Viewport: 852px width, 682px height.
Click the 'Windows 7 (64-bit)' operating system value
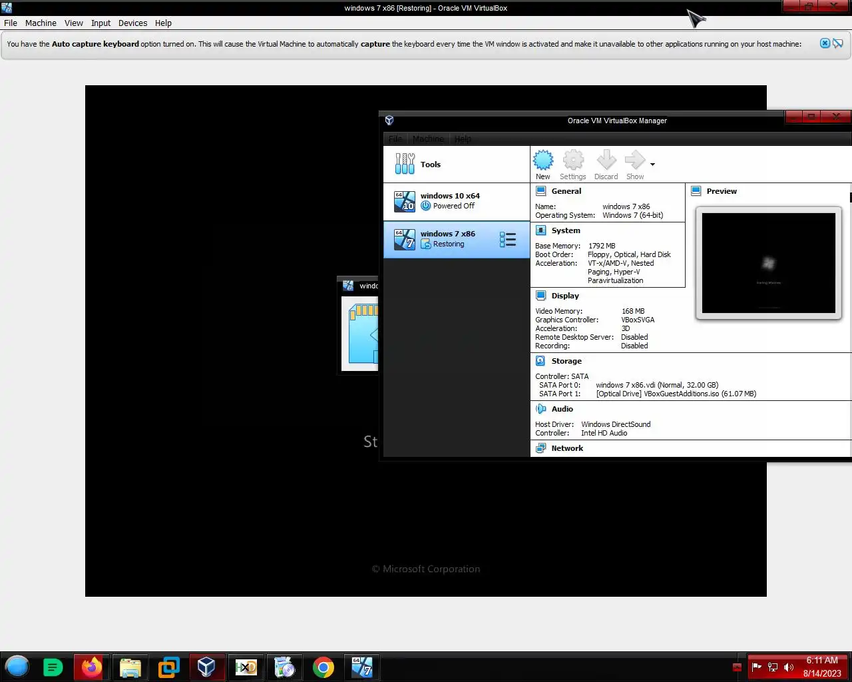point(633,215)
